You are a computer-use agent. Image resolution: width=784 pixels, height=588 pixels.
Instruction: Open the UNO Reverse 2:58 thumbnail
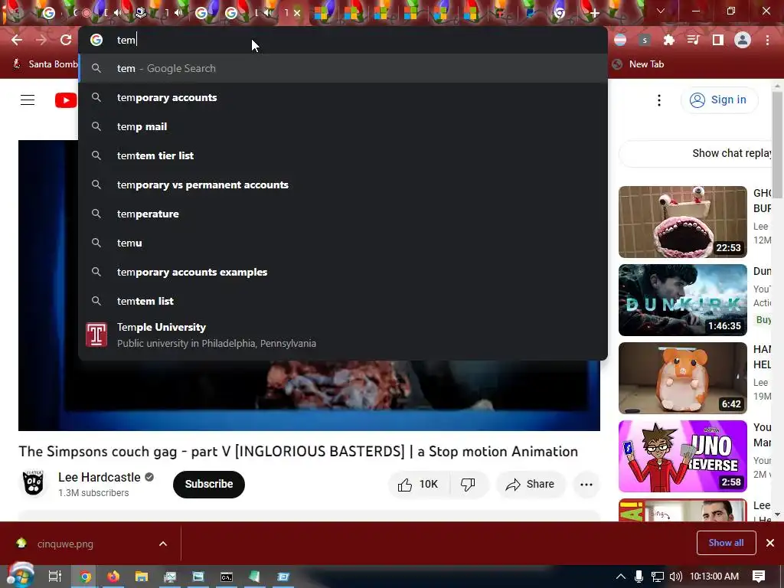682,456
